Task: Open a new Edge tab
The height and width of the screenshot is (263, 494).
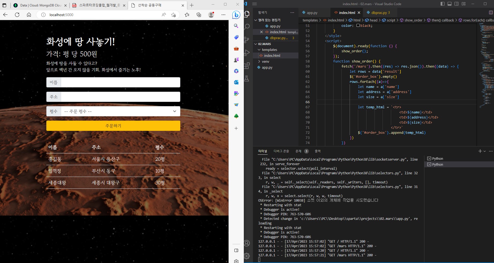Action: click(x=192, y=5)
